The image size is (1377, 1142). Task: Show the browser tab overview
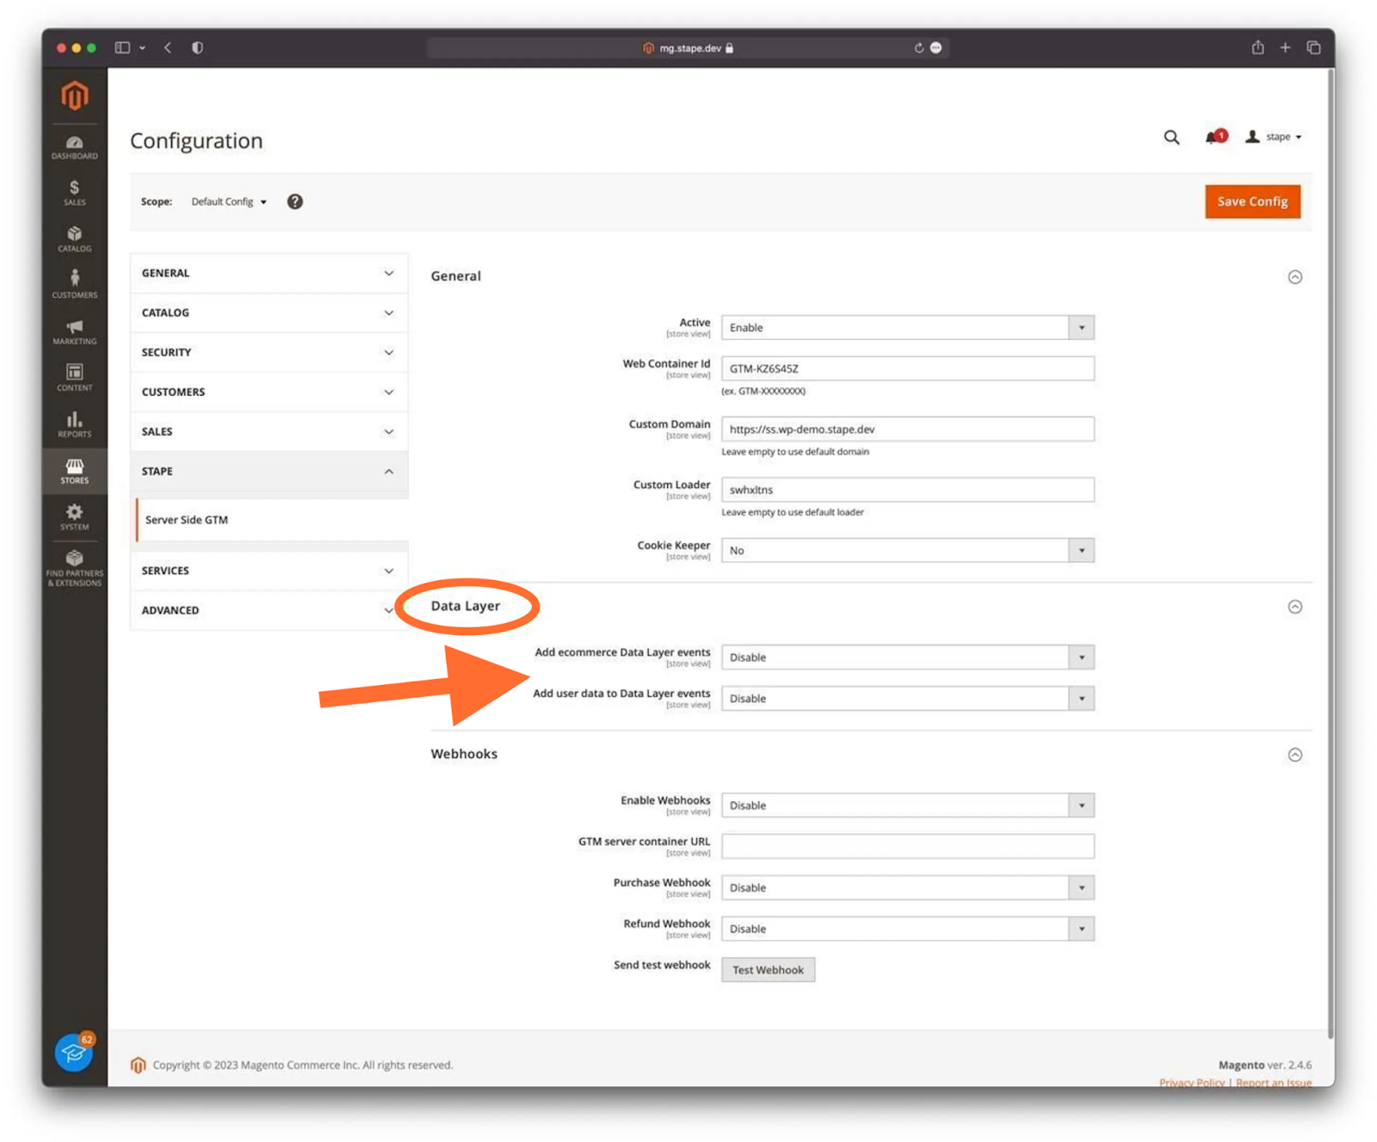point(1313,47)
